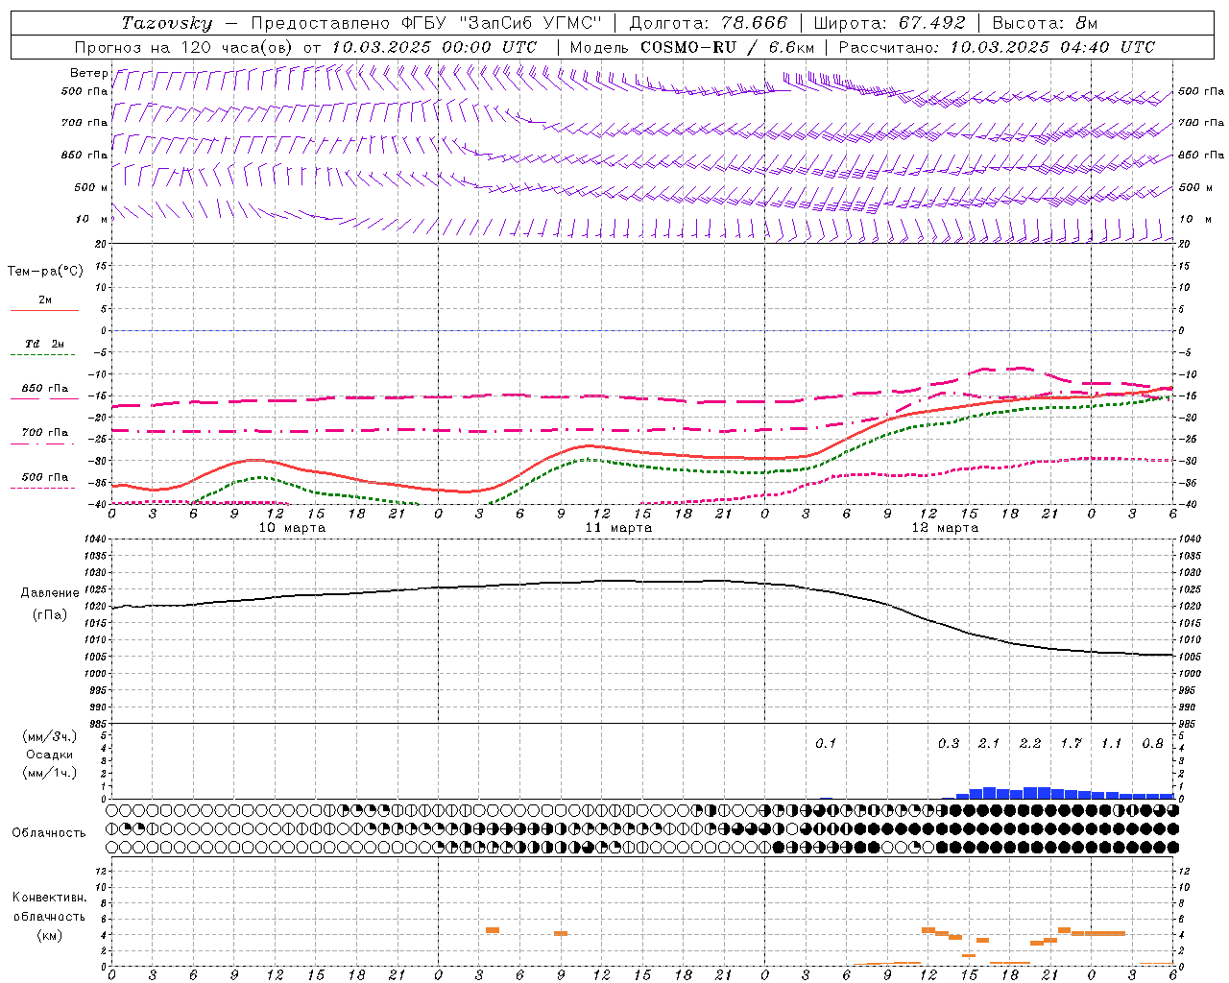Click 'Прогноз на 120 часа(ов)' forecast length text
Image resolution: width=1229 pixels, height=983 pixels.
tap(185, 47)
